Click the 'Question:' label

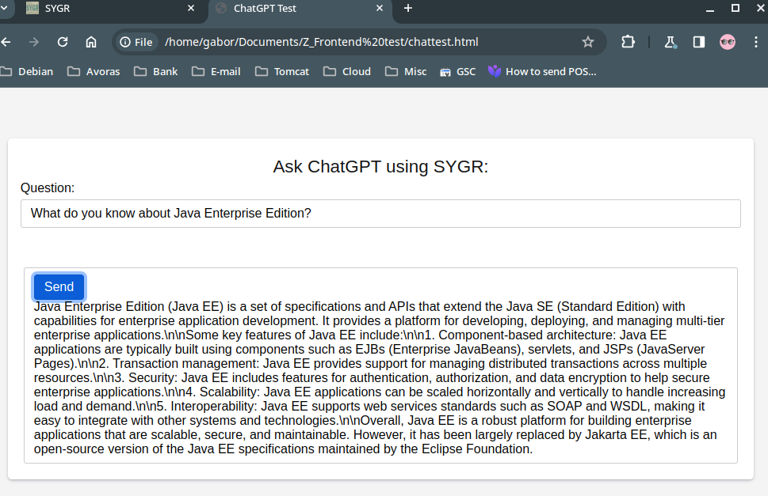(48, 188)
